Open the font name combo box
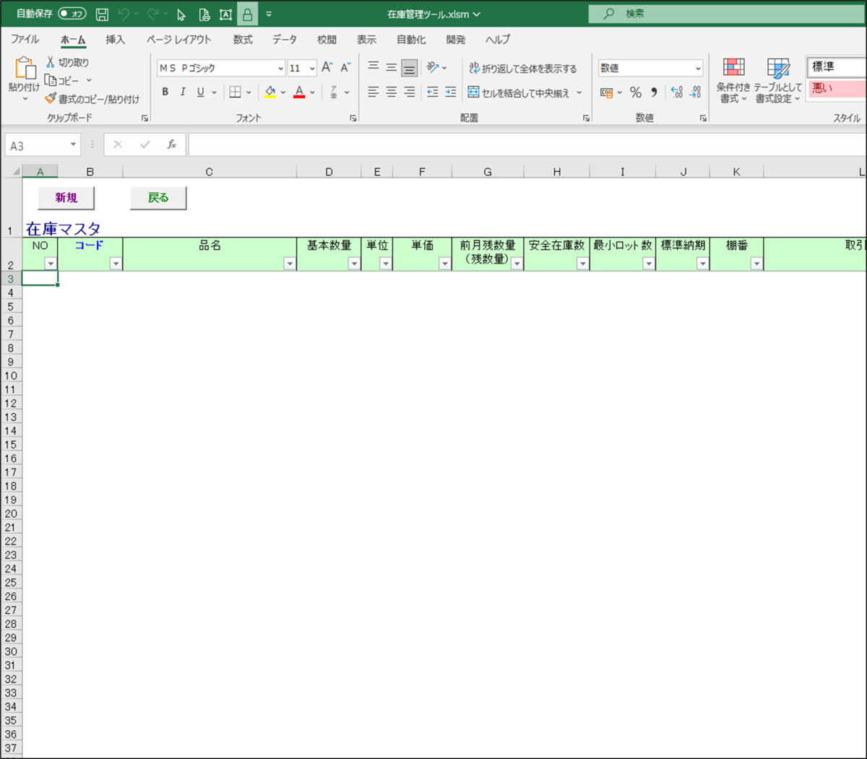This screenshot has height=759, width=867. 221,68
